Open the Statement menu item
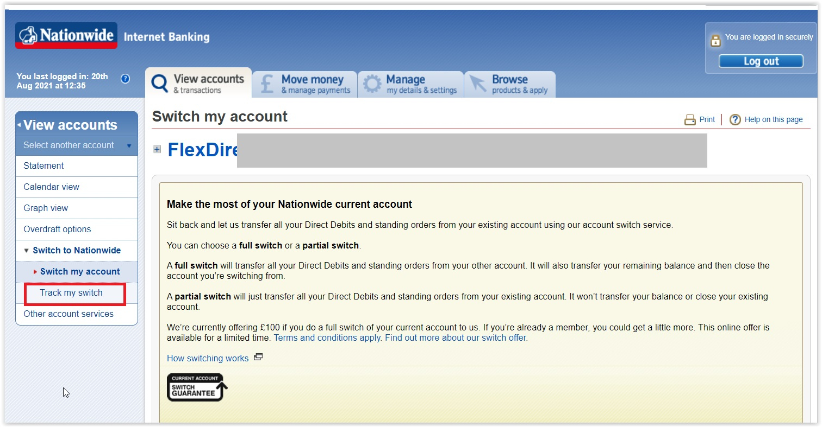 click(x=77, y=166)
